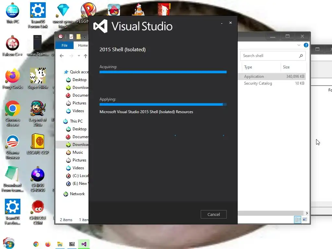Click new folder icon in Explorer title bar
Screen dimensions: 332x249
click(x=78, y=37)
